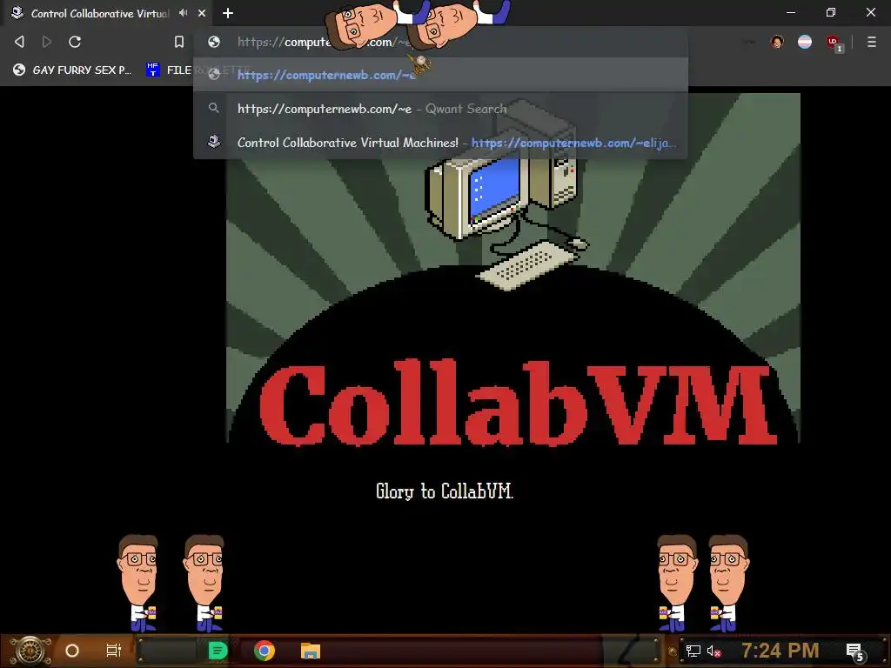Click the CollabVM logo image
Image resolution: width=891 pixels, height=668 pixels.
pyautogui.click(x=513, y=268)
